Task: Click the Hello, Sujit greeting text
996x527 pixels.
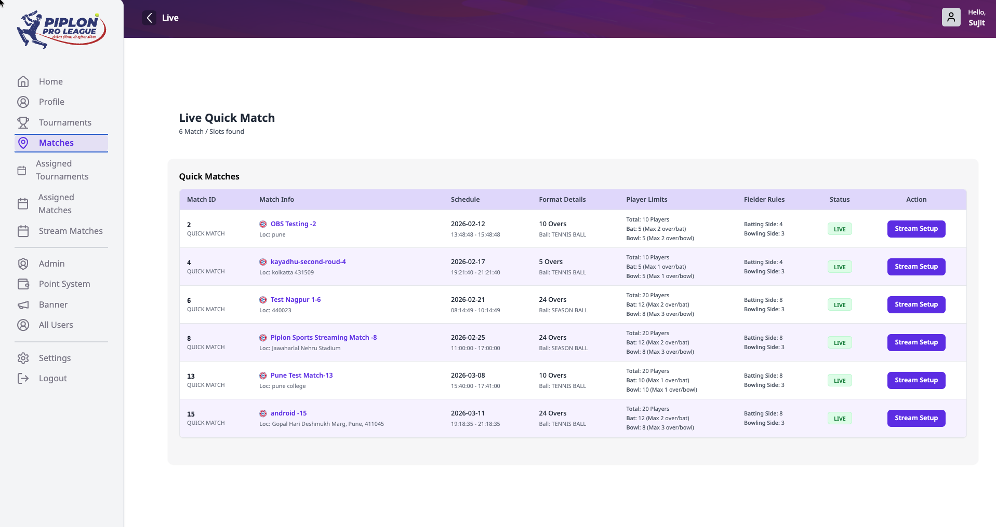Action: pos(976,18)
